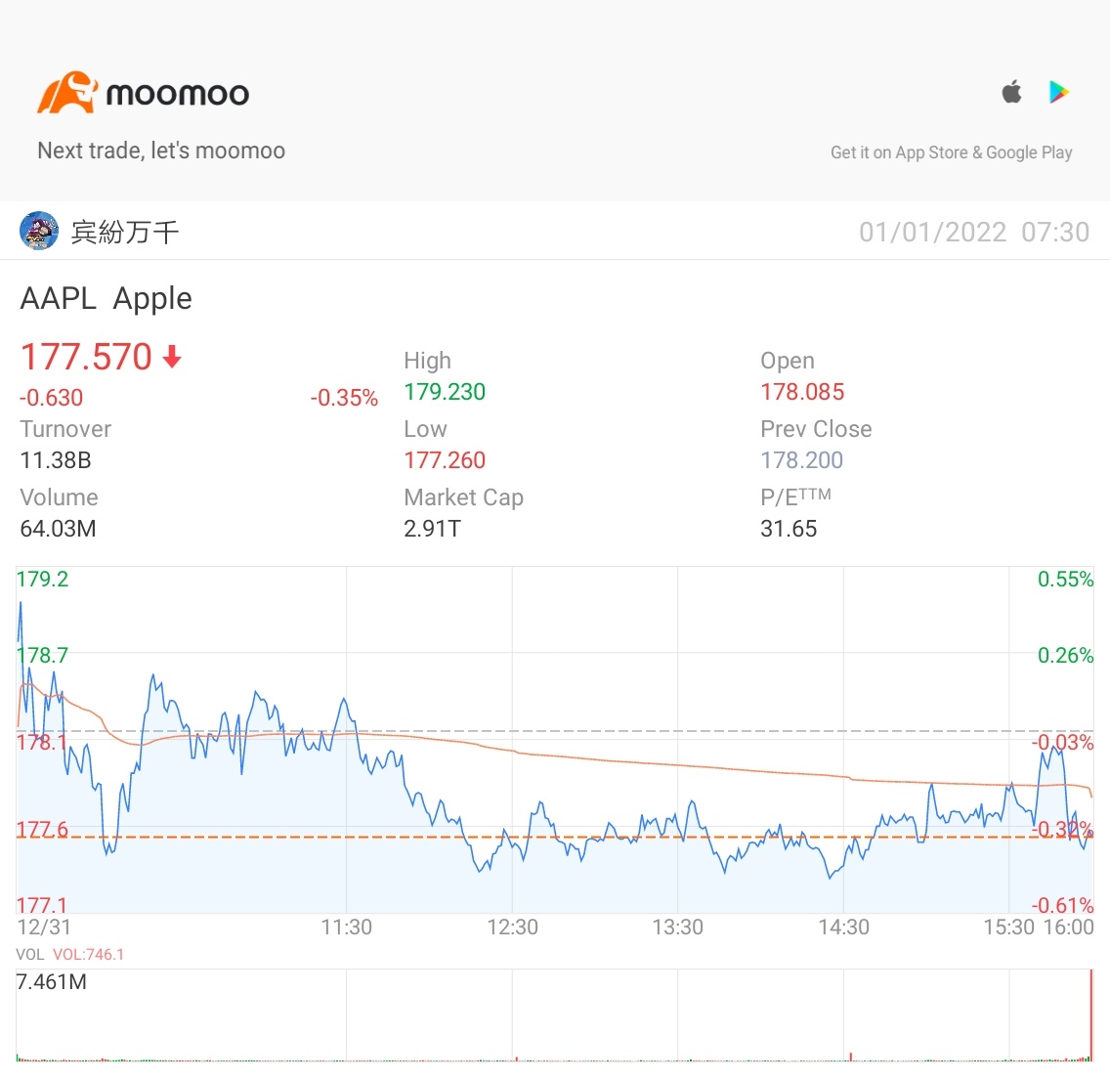The height and width of the screenshot is (1079, 1110).
Task: Click the red down-arrow next to price
Action: 172,356
